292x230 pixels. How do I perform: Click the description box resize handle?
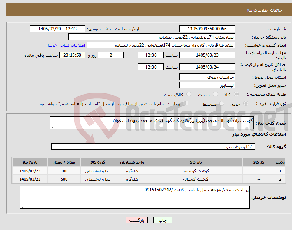52,127
